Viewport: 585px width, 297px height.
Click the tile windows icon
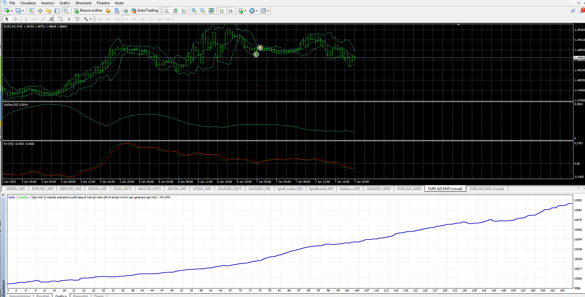pos(211,11)
